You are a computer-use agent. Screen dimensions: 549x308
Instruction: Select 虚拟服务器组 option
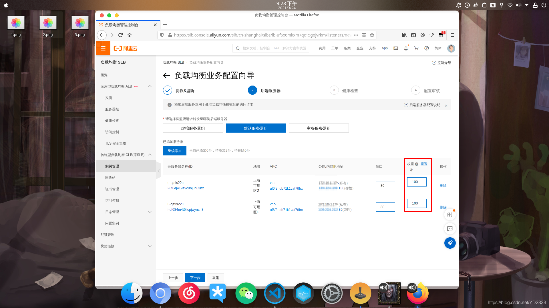click(193, 128)
